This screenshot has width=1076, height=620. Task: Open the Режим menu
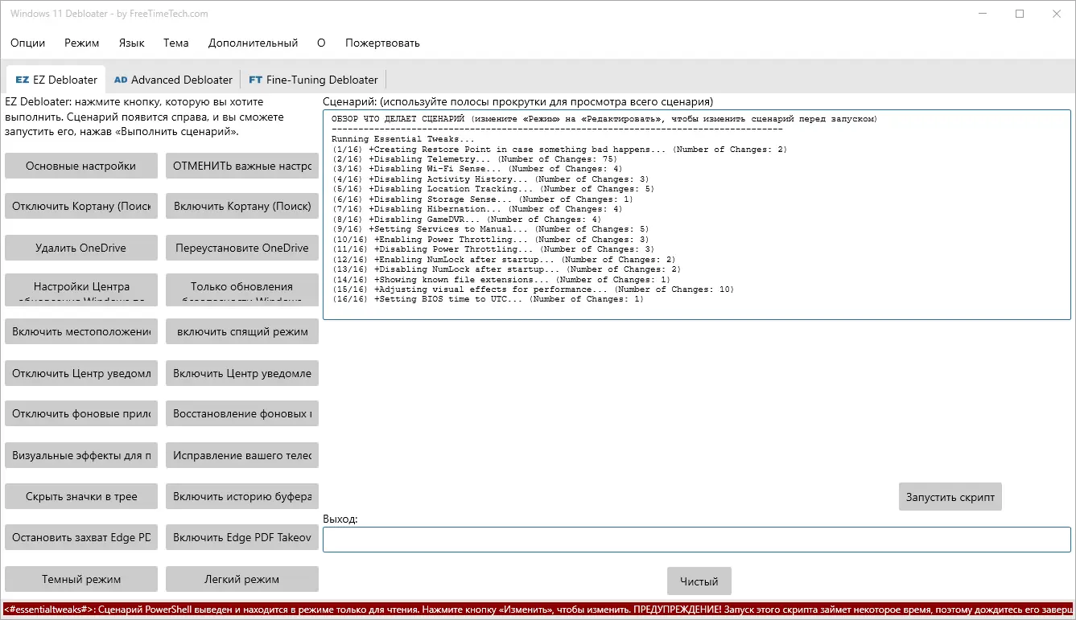pos(81,43)
